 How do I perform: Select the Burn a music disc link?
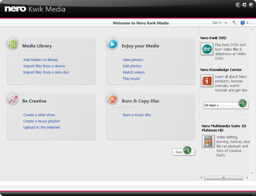(137, 115)
